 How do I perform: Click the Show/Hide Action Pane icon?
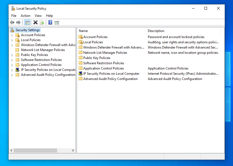click(57, 22)
